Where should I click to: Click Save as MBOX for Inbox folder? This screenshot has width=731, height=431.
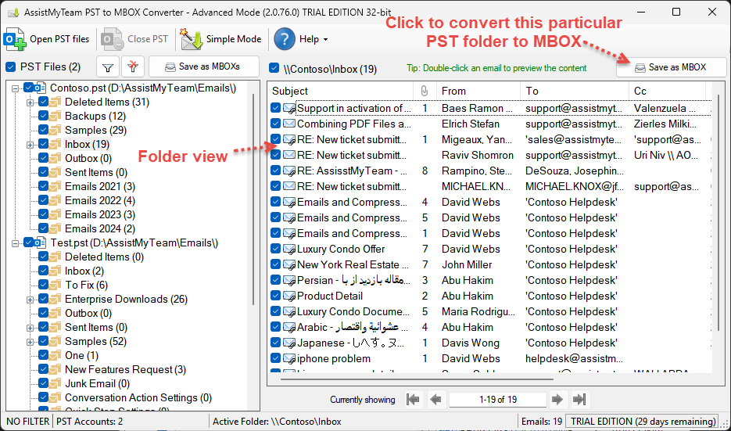pos(672,67)
